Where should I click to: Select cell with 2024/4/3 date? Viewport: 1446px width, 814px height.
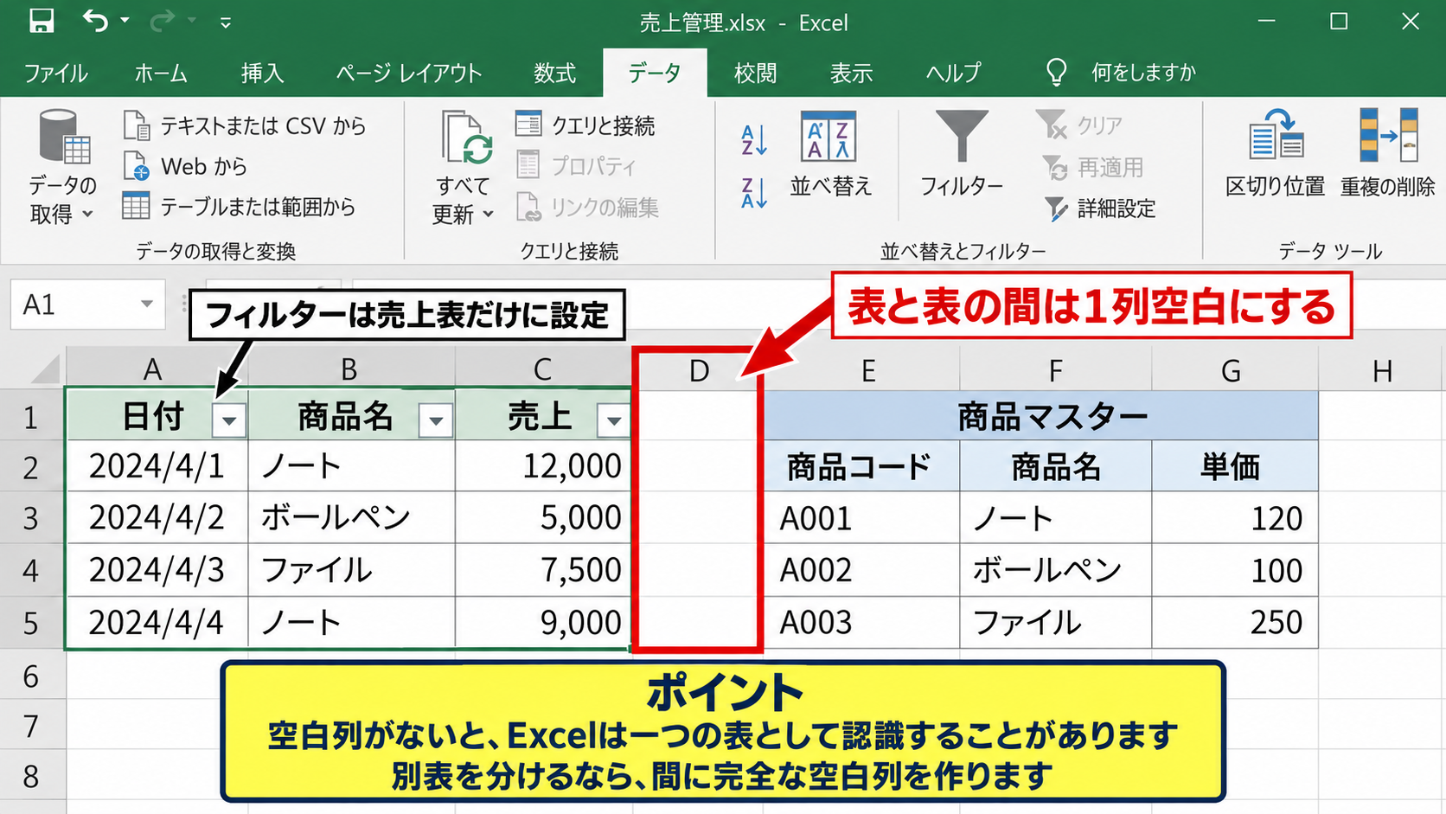pos(157,570)
